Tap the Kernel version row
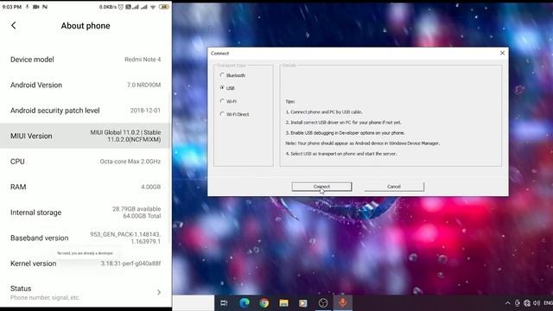Image resolution: width=553 pixels, height=311 pixels. click(85, 263)
